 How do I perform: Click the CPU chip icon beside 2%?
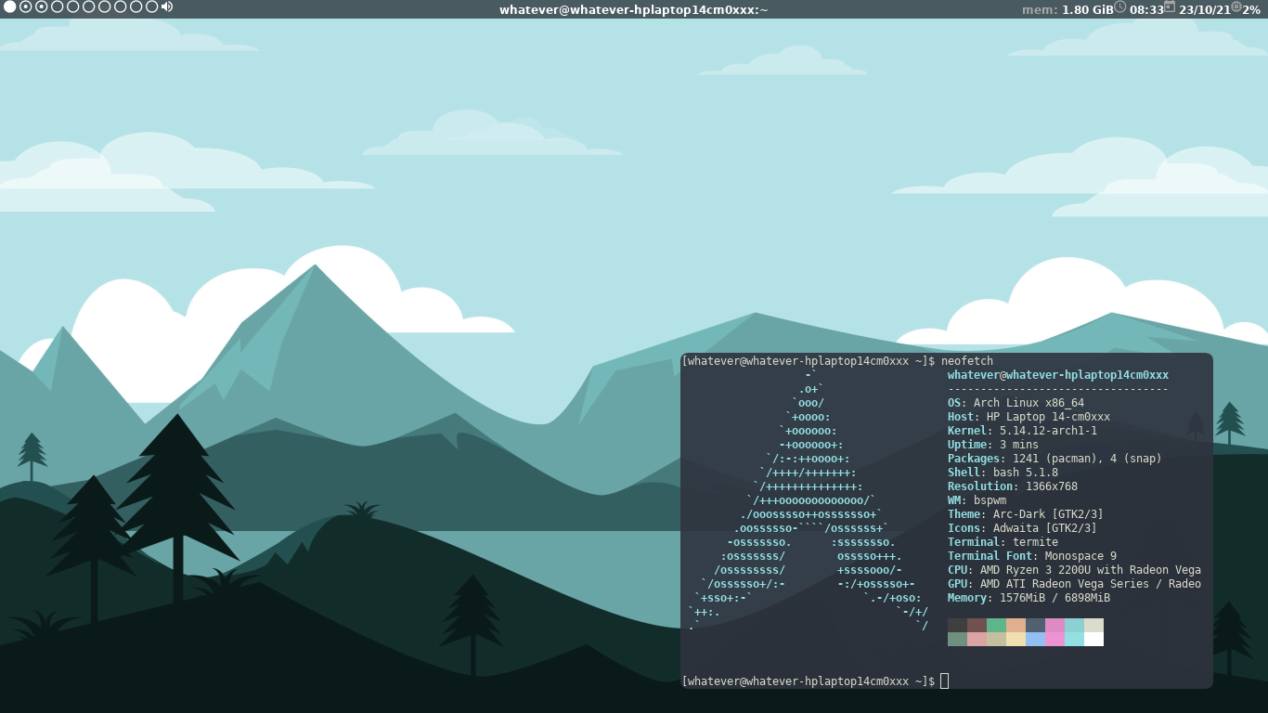(x=1236, y=6)
